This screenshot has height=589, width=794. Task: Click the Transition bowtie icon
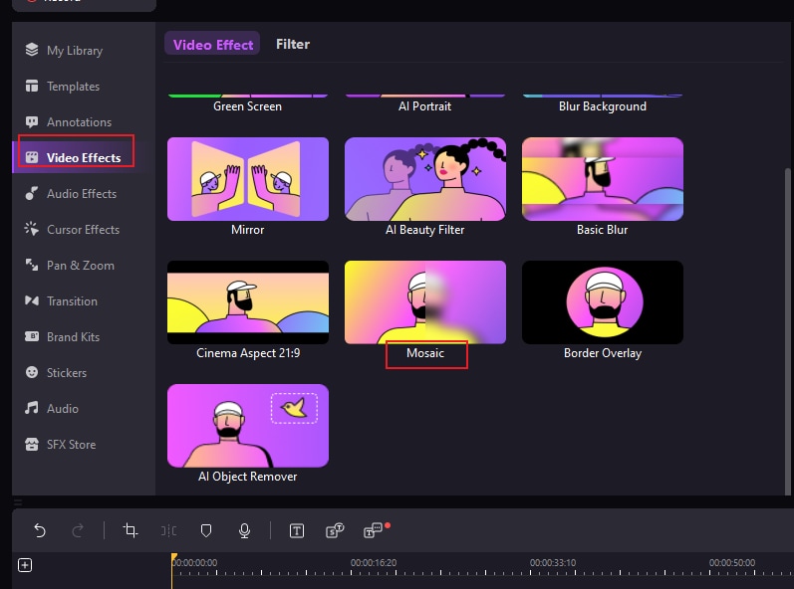tap(32, 300)
